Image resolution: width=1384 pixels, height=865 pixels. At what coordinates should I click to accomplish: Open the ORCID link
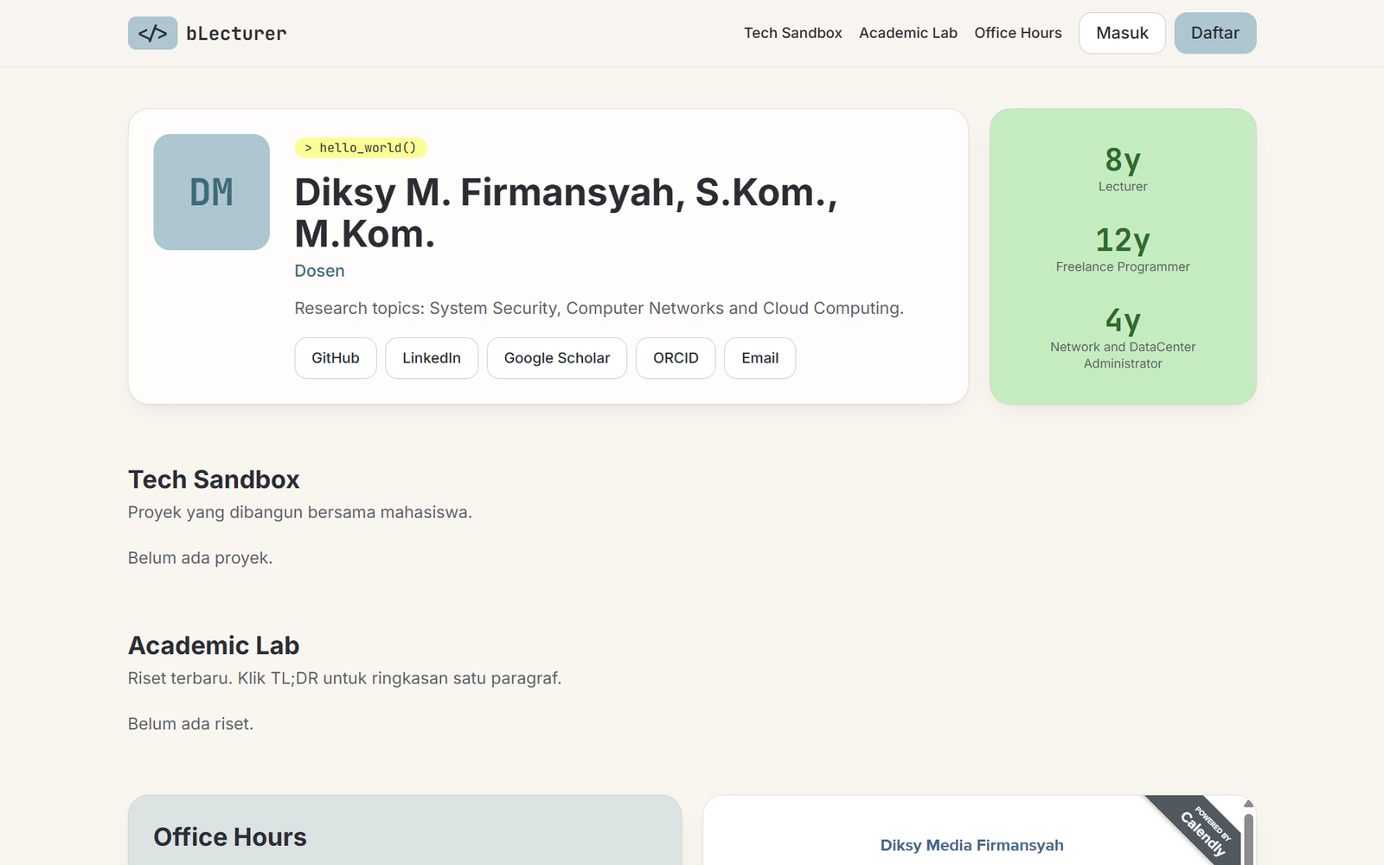pyautogui.click(x=676, y=358)
